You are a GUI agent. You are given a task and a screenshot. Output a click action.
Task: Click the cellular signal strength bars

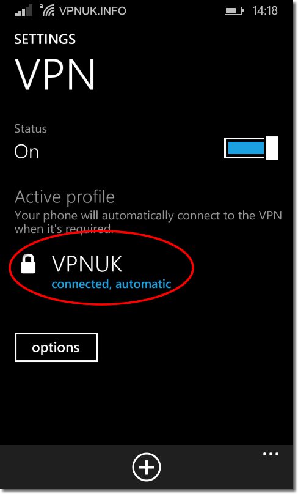click(23, 11)
